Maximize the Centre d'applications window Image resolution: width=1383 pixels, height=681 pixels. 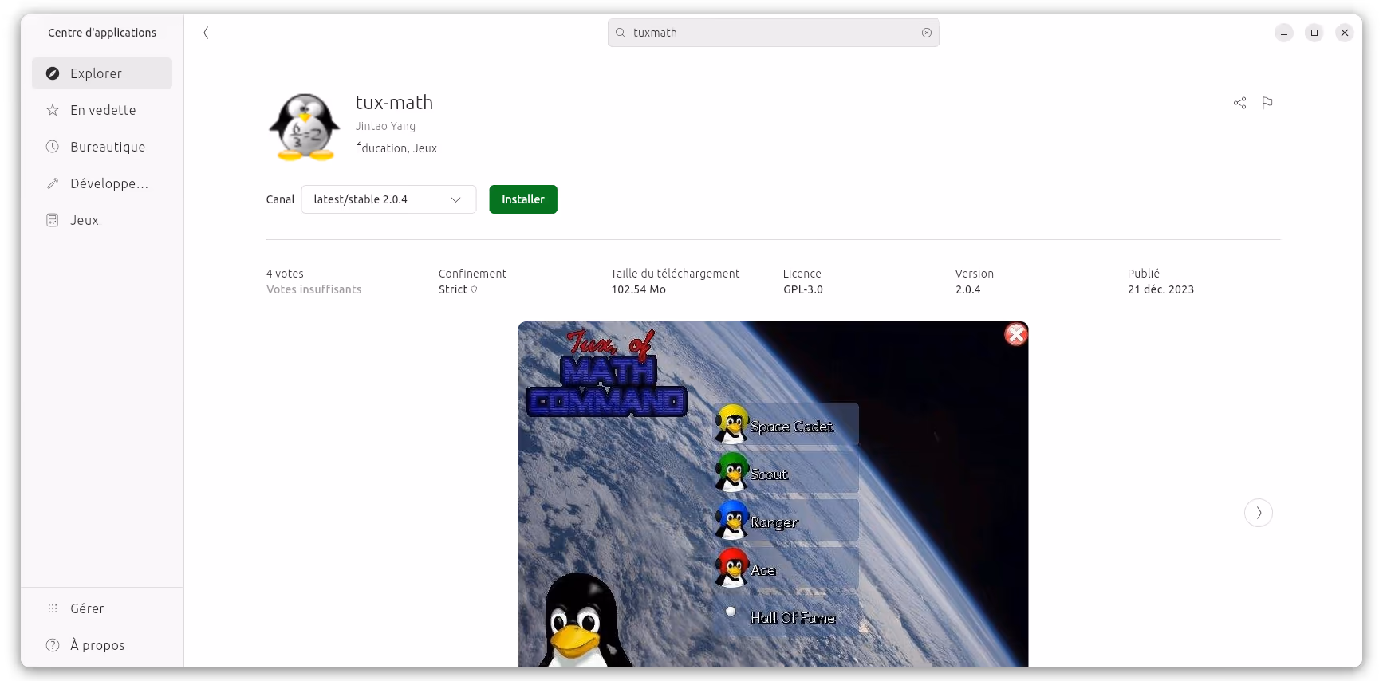[1314, 33]
